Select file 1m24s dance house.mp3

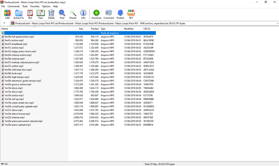78,114
